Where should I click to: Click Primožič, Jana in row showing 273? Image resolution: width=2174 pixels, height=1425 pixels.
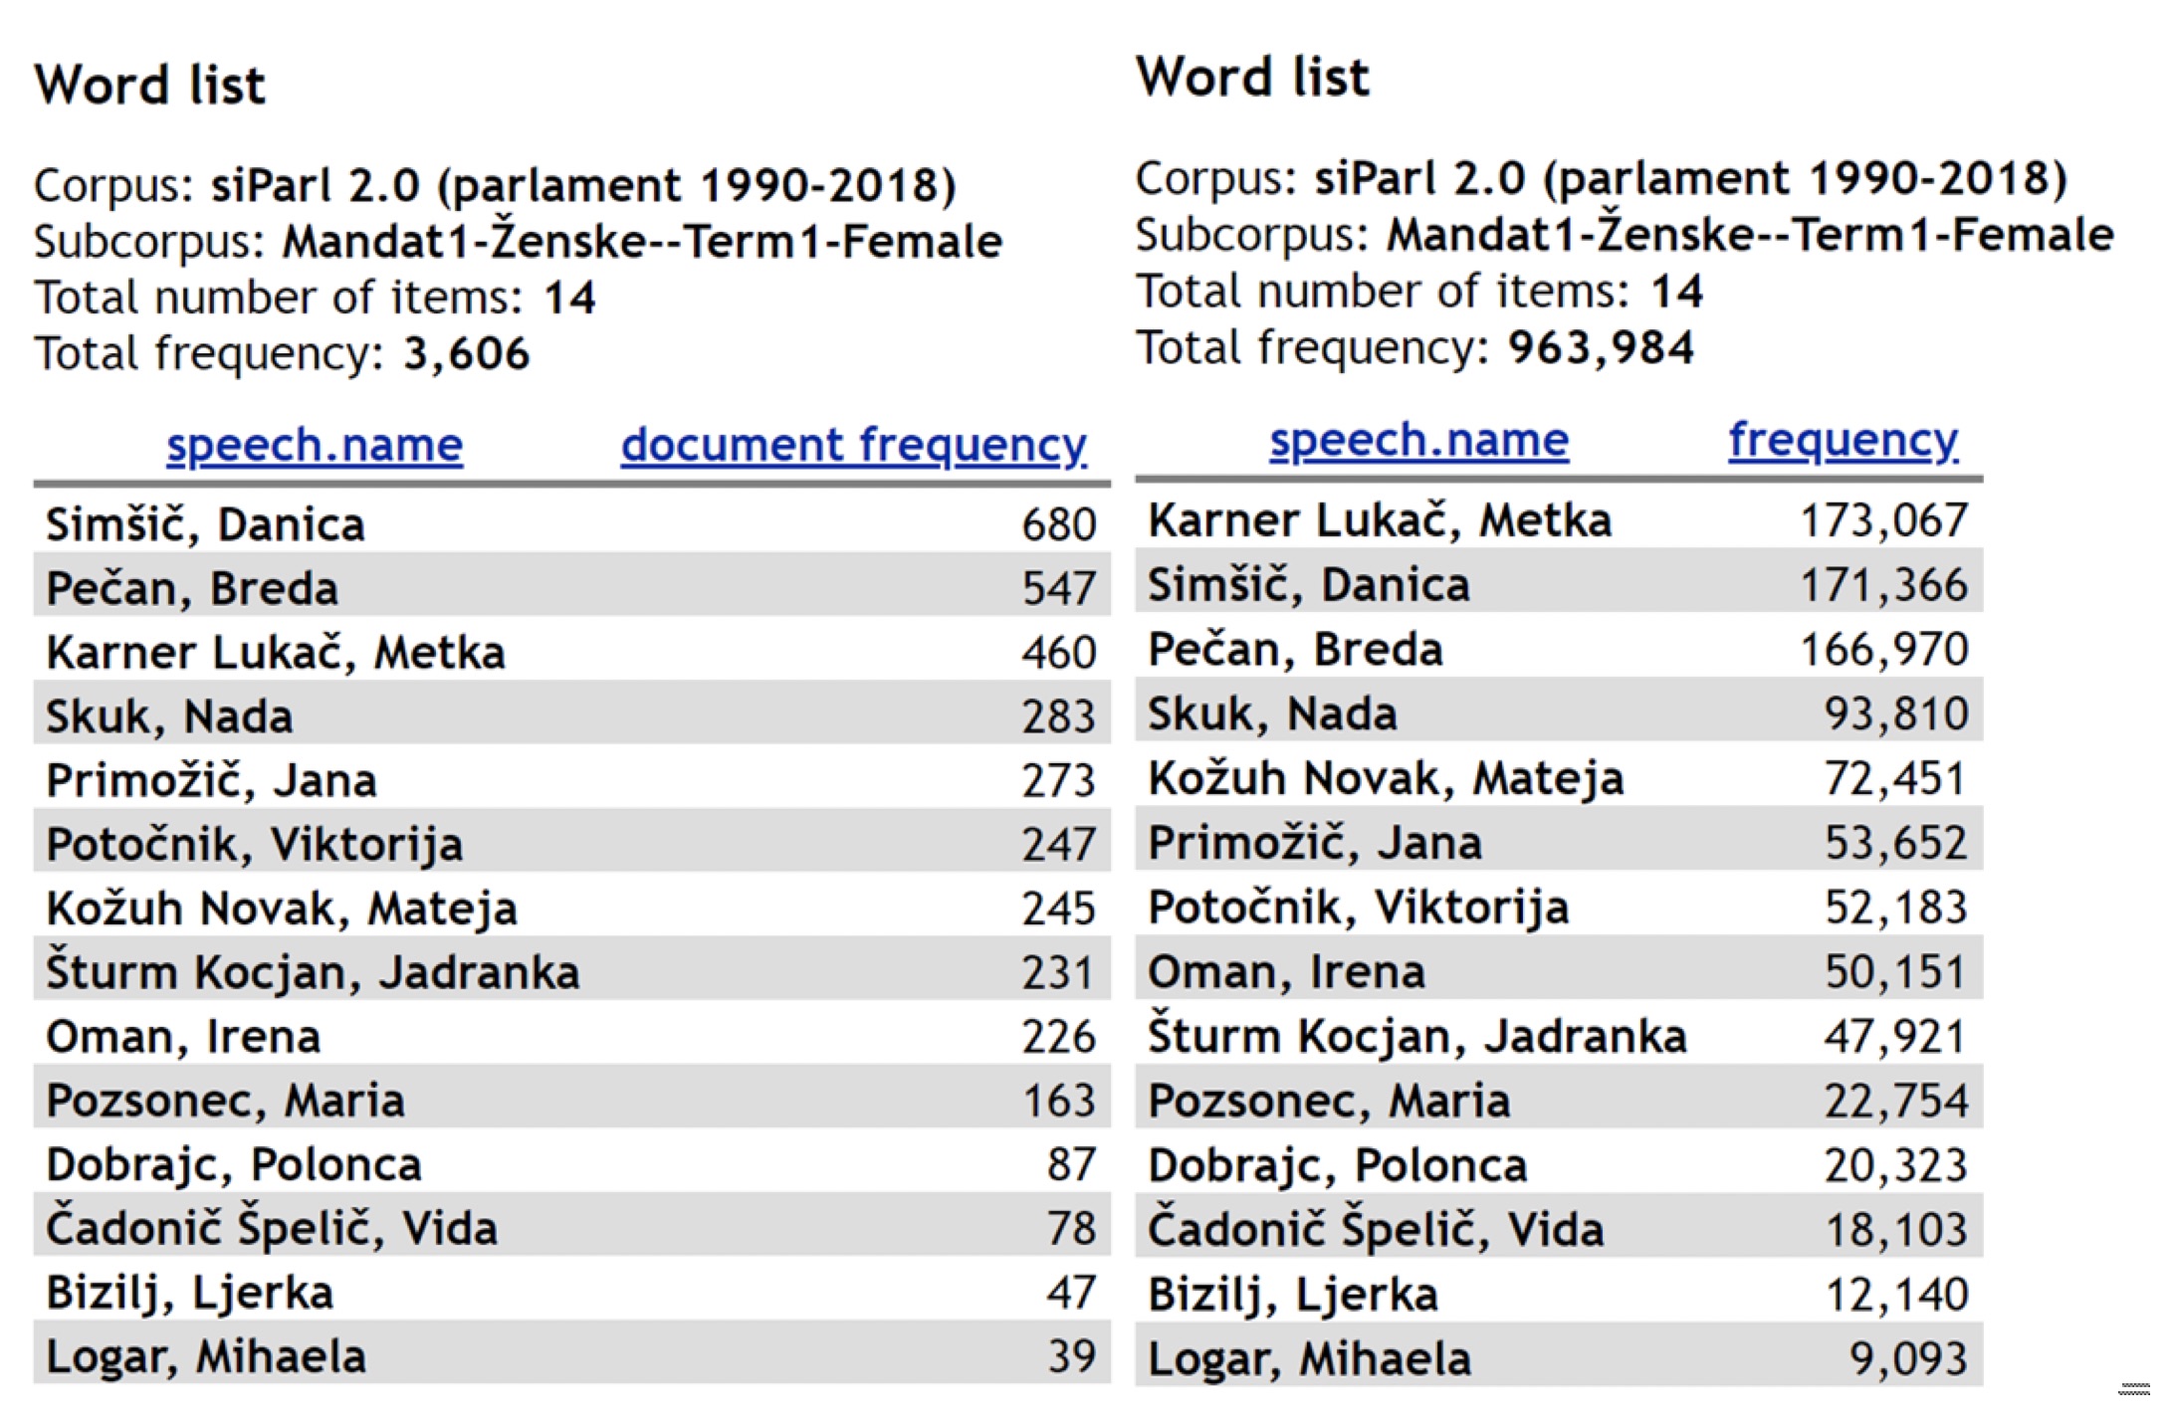[x=211, y=780]
